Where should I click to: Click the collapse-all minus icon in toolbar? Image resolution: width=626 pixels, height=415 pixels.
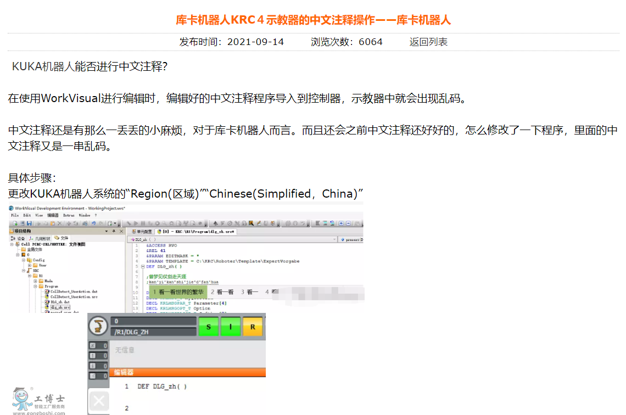point(348,223)
